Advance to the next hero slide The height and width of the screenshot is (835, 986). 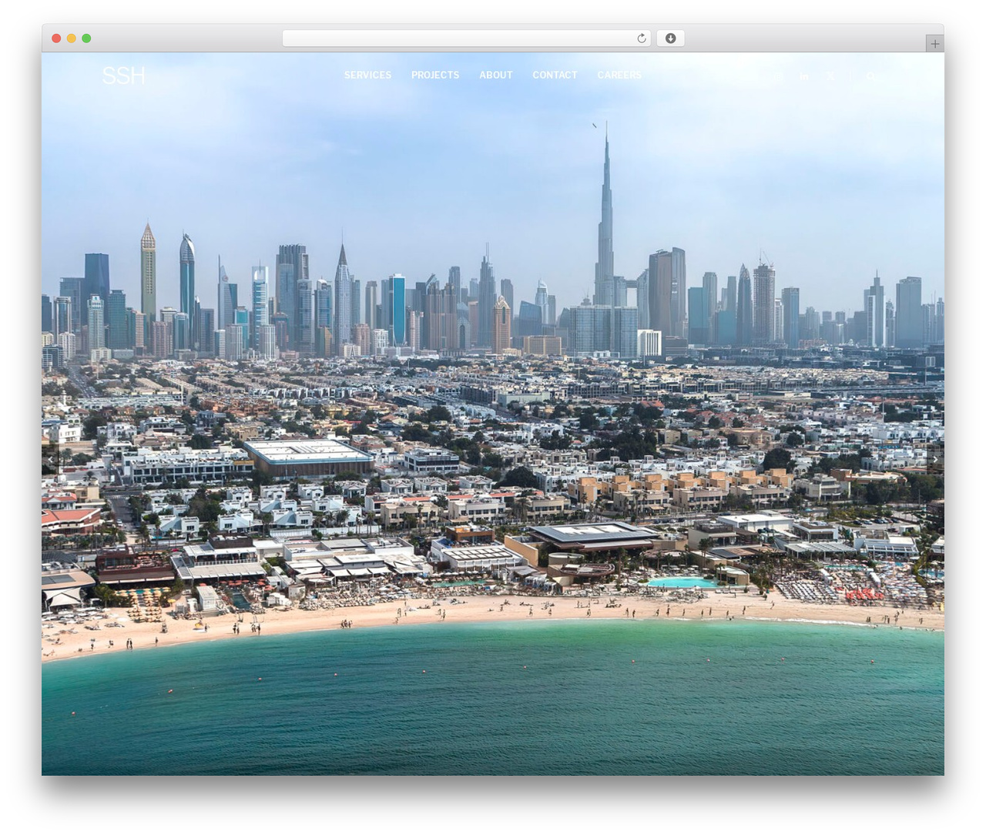click(x=935, y=459)
